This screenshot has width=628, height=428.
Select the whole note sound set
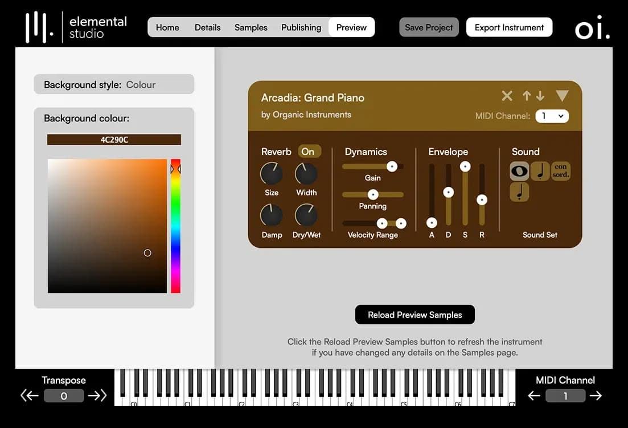point(519,171)
